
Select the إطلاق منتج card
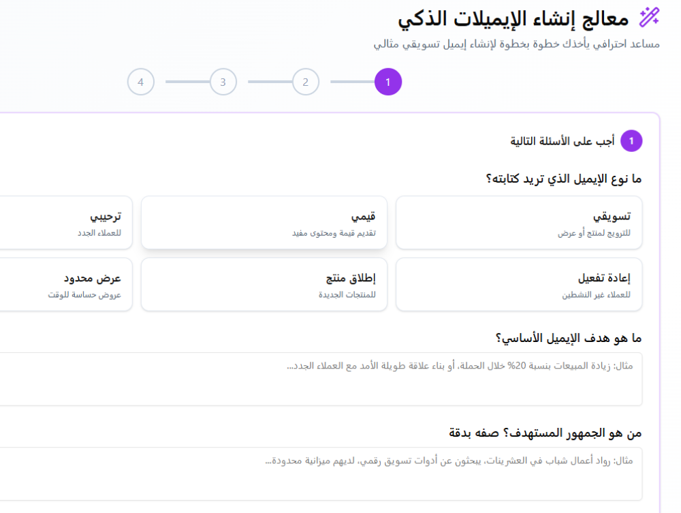[264, 285]
